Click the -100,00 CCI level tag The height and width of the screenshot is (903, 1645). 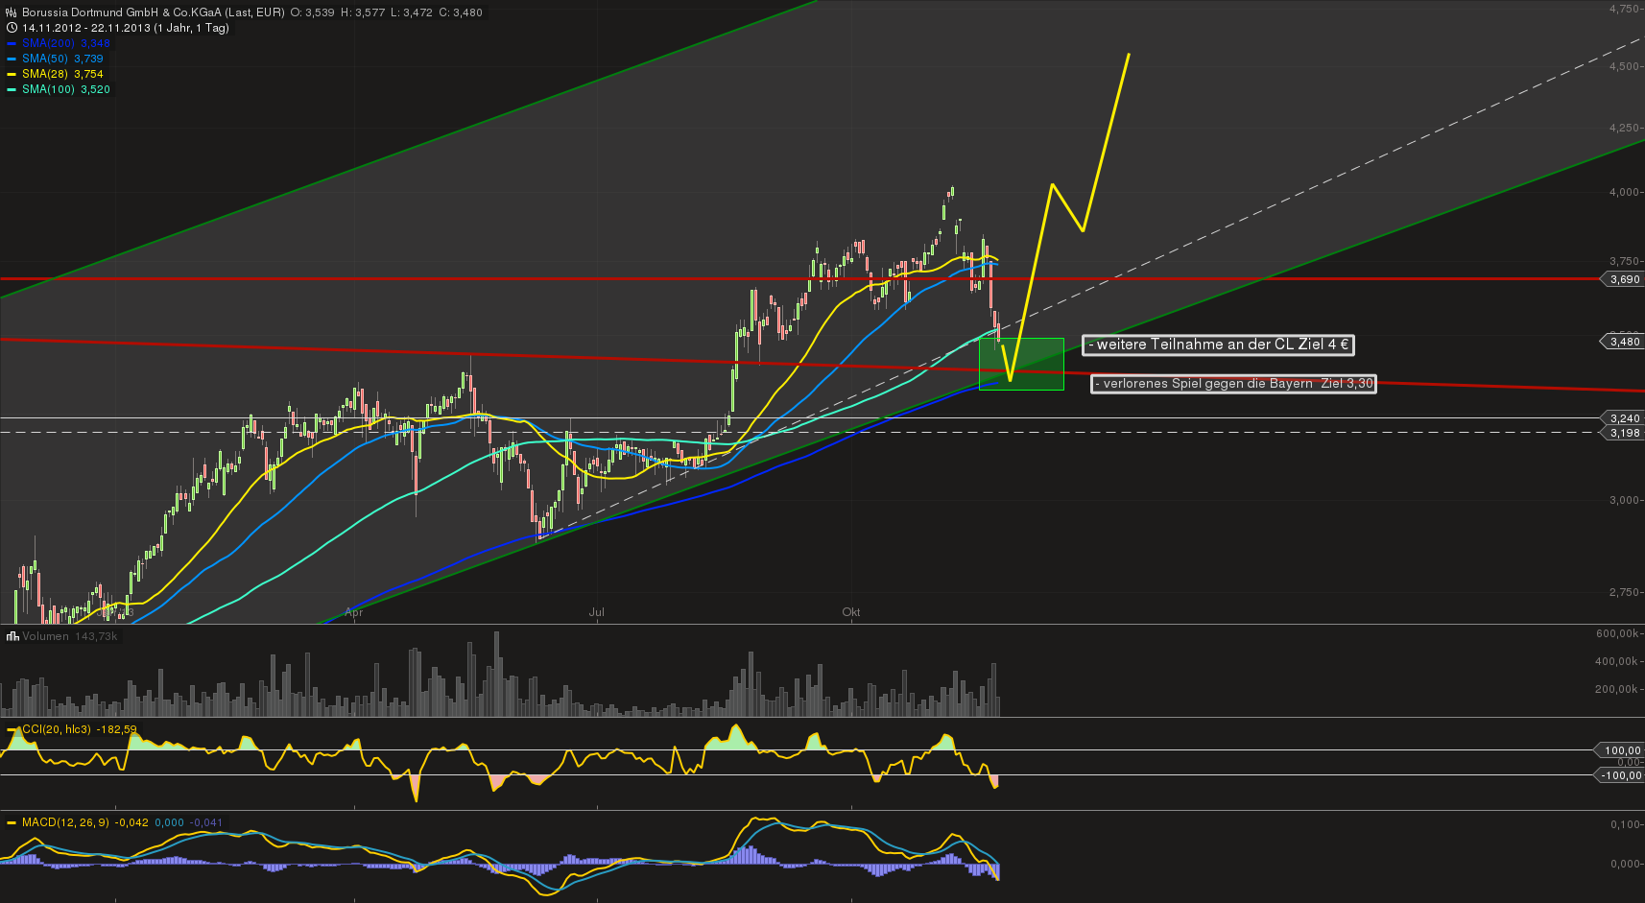(1620, 775)
